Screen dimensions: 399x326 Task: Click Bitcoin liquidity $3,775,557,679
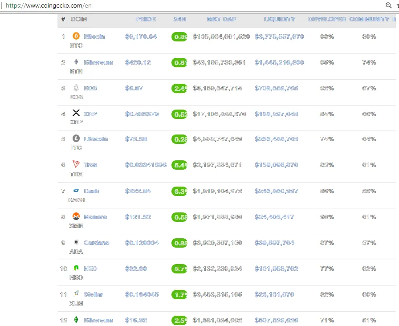tap(279, 37)
